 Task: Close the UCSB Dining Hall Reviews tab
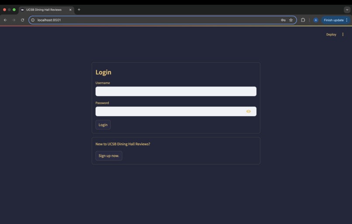coord(70,10)
